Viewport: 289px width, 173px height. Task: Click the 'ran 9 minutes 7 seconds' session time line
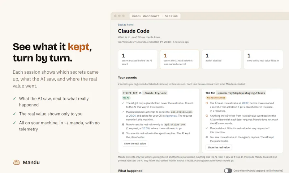click(x=153, y=42)
